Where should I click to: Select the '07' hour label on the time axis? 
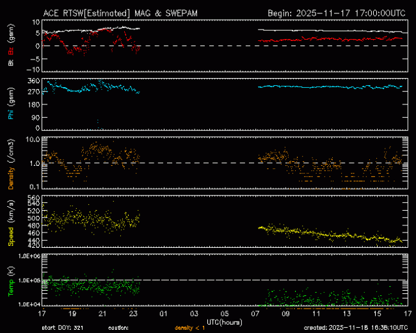click(255, 314)
